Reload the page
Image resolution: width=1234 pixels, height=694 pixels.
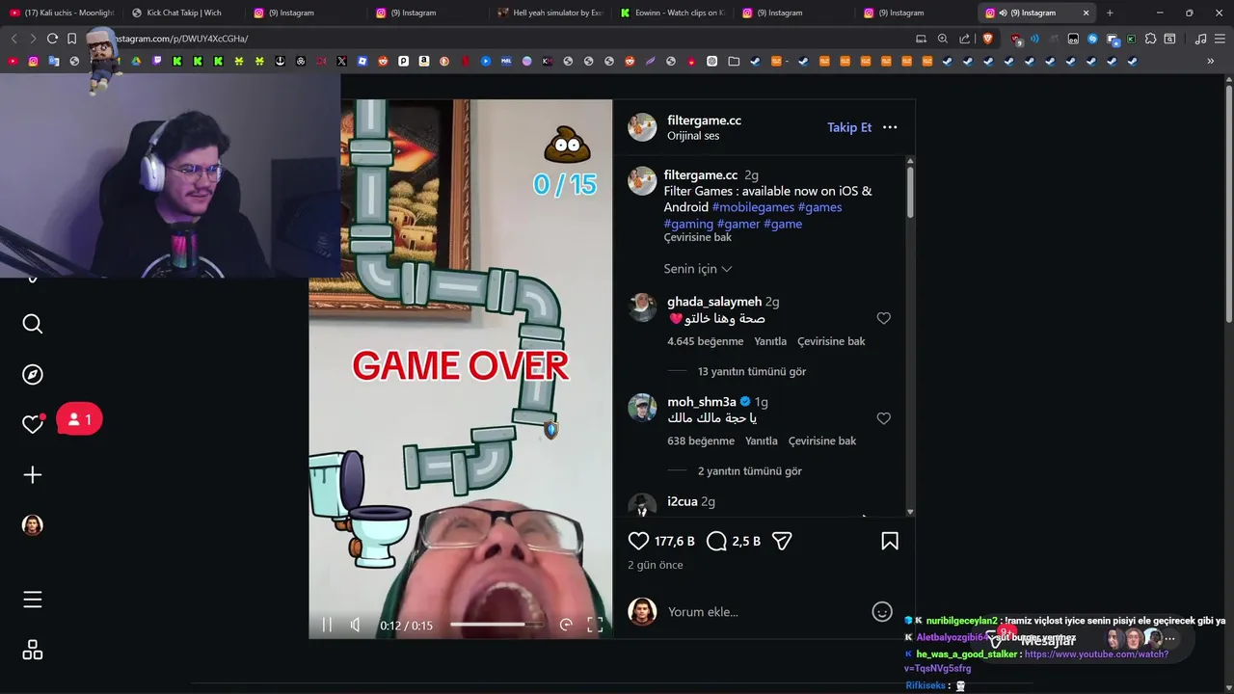tap(52, 39)
